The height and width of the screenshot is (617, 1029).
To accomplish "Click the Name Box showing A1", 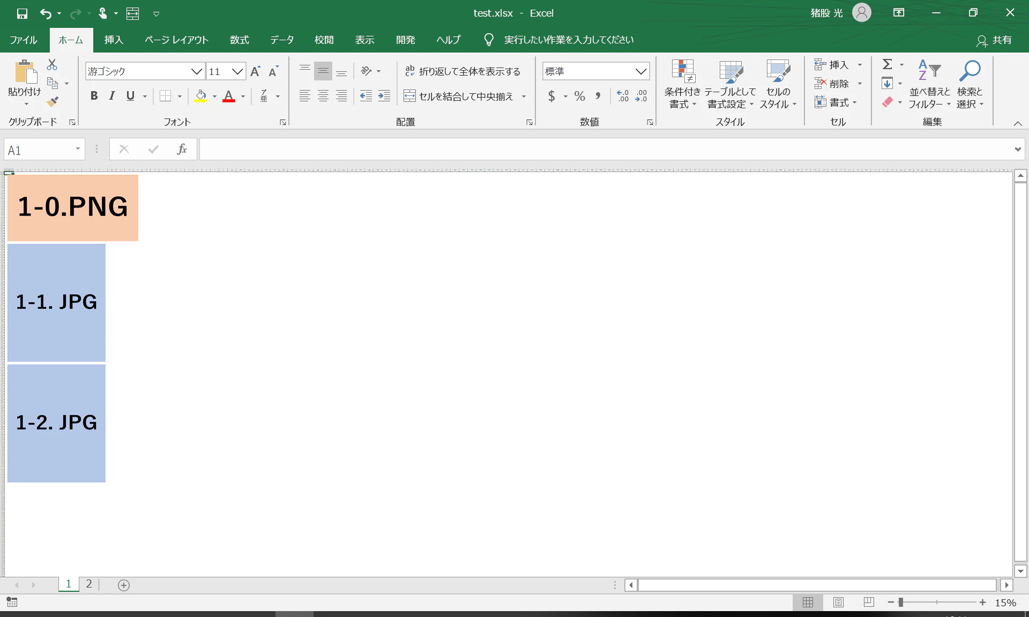I will (38, 150).
